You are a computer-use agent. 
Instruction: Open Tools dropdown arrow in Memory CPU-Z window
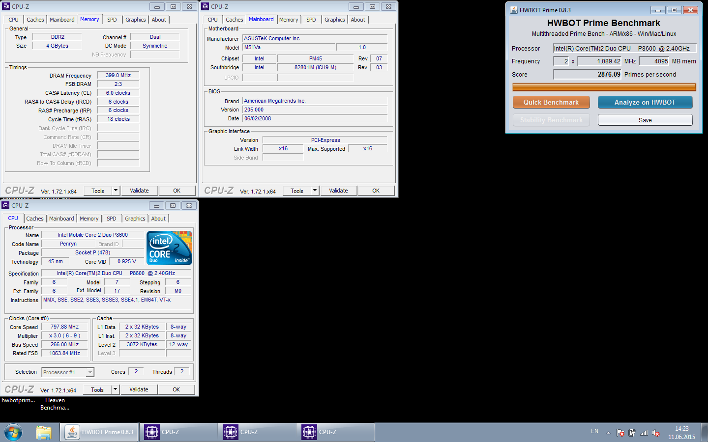tap(116, 191)
